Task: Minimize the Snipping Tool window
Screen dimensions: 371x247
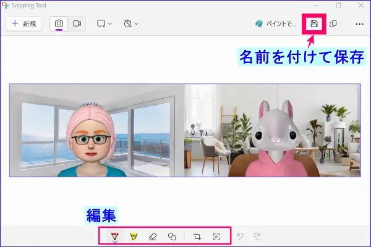Action: pyautogui.click(x=317, y=5)
